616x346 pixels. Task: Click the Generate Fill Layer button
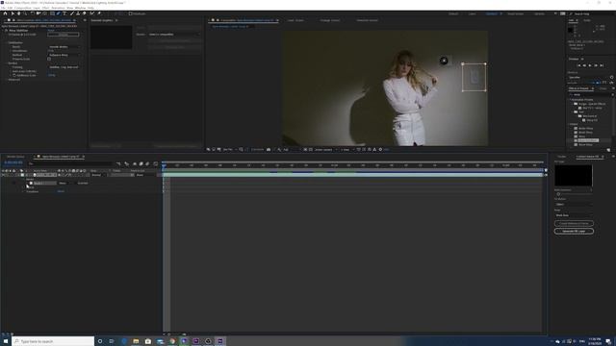(574, 231)
